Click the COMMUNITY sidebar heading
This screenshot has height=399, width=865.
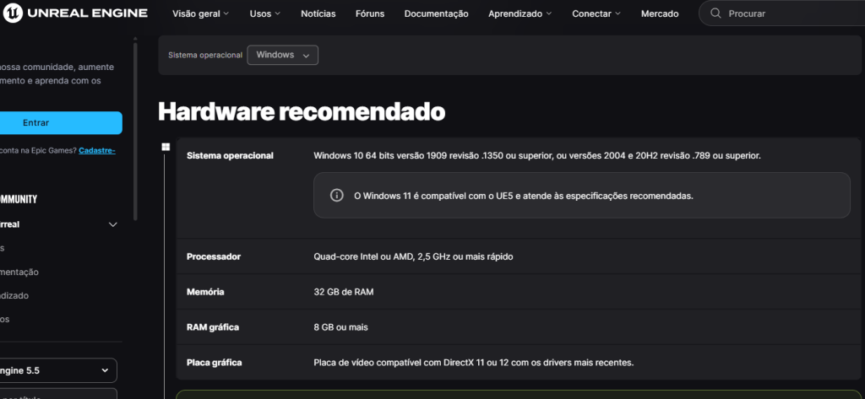click(19, 199)
